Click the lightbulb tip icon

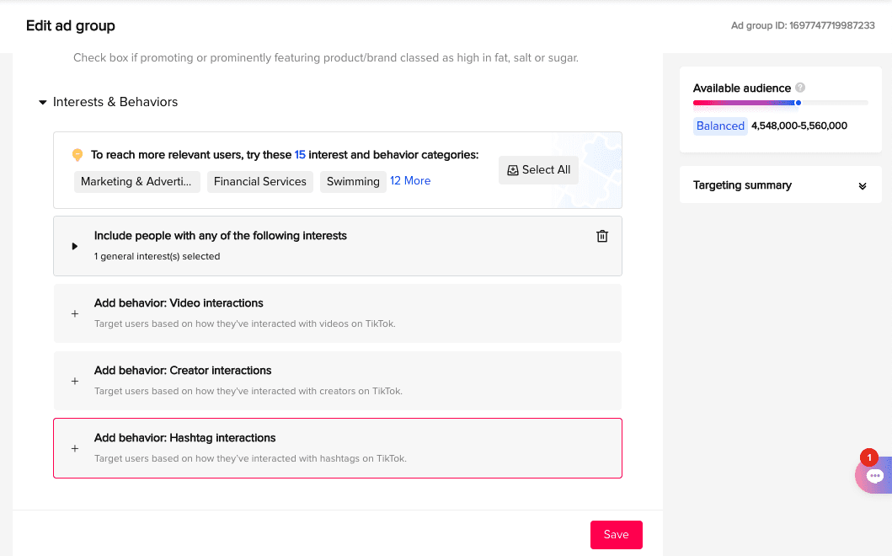(x=77, y=155)
